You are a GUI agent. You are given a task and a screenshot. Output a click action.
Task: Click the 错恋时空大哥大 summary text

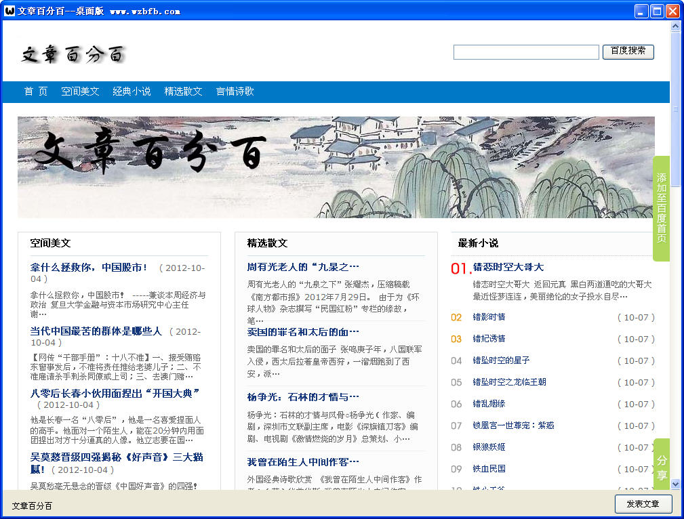tap(562, 291)
